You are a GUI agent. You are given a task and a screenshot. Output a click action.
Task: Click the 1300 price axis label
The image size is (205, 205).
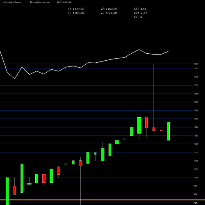click(x=196, y=77)
